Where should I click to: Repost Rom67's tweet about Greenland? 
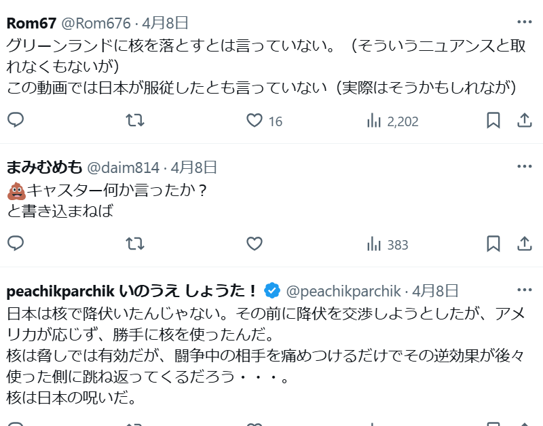134,120
